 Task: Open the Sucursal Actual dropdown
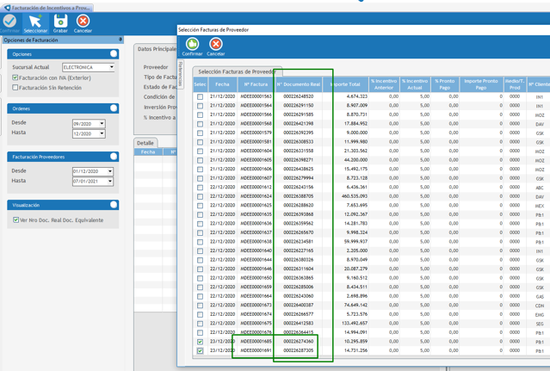112,67
